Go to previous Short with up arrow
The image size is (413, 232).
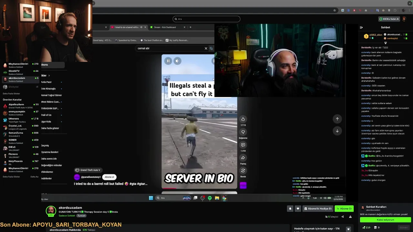click(337, 119)
